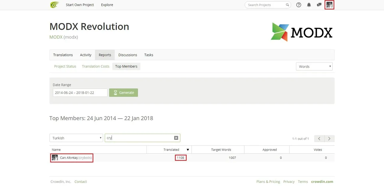Click the MODX Revolution title
Viewport: 384px width, 186px height.
[x=89, y=26]
